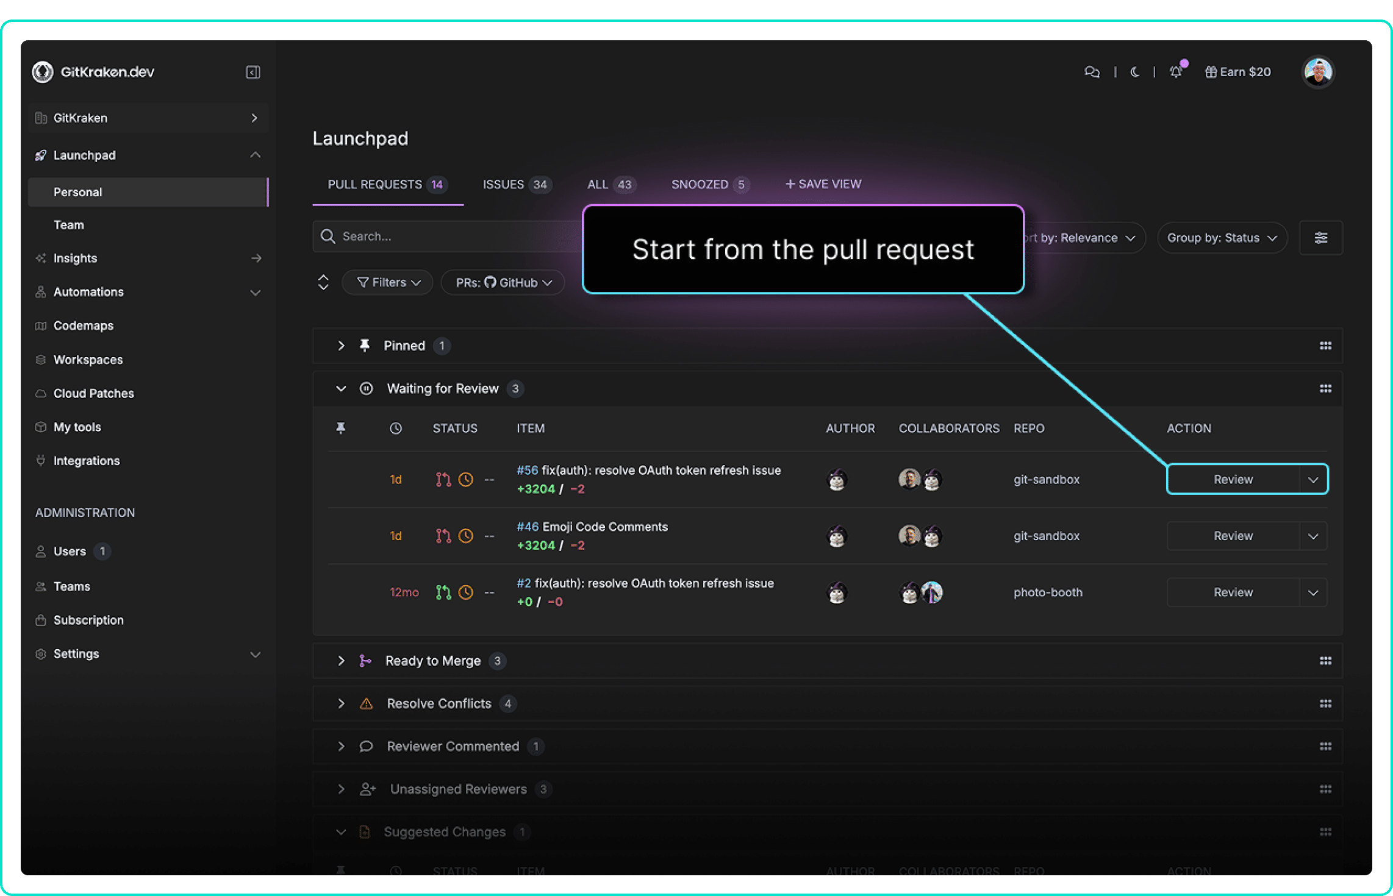This screenshot has width=1393, height=896.
Task: Click git-sandbox repo for PR #46
Action: (x=1047, y=536)
